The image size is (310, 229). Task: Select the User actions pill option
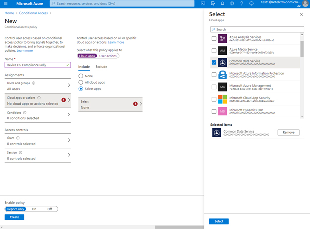pos(108,56)
